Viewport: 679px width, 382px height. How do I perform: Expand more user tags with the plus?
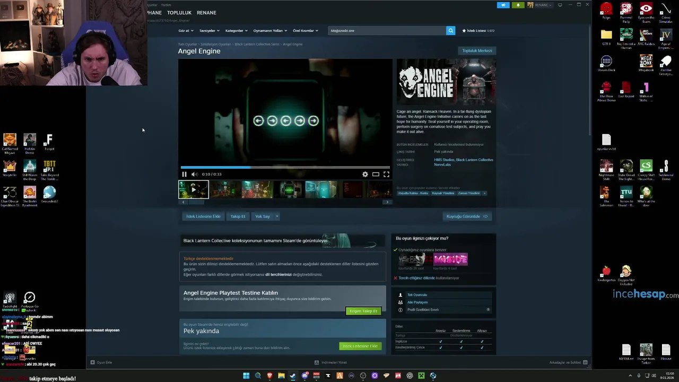click(x=484, y=193)
